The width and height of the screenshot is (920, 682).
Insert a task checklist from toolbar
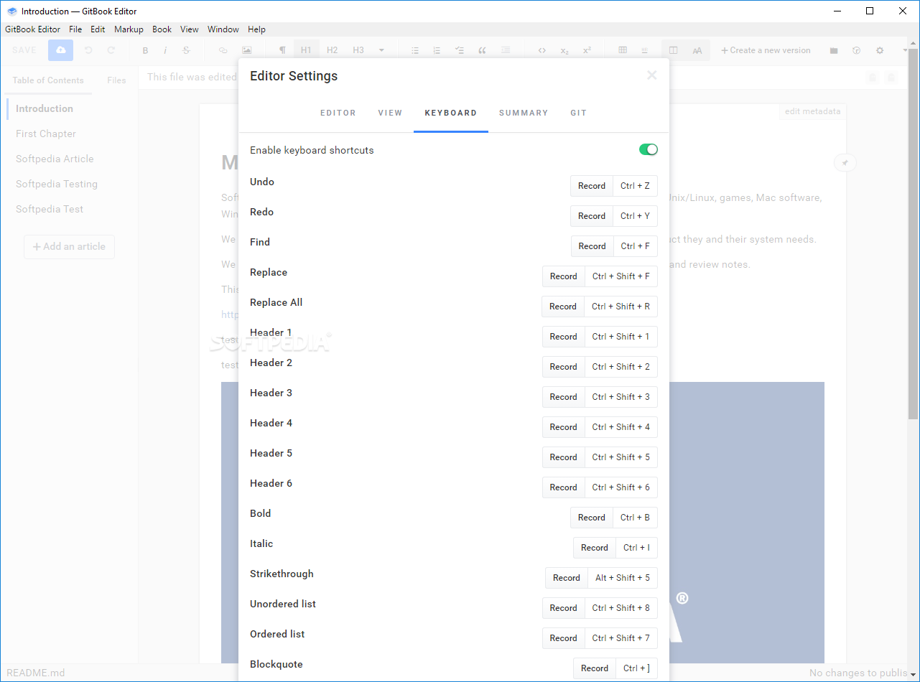[460, 50]
